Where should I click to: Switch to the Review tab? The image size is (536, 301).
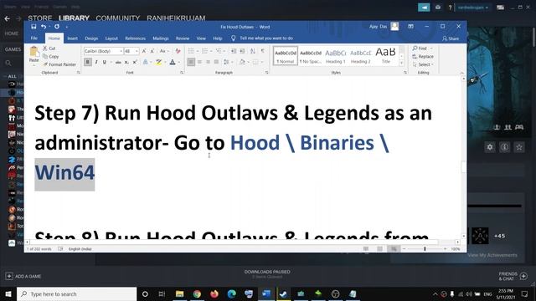tap(183, 38)
